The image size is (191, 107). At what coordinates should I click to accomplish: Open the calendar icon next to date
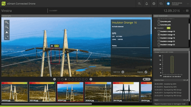(187, 11)
